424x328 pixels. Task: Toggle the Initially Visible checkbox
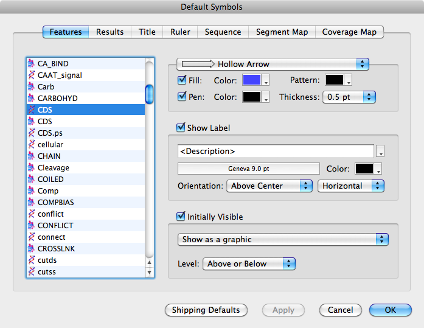[181, 217]
